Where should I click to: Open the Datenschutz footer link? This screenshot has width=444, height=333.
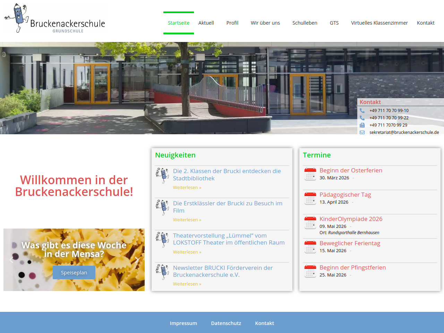point(226,323)
